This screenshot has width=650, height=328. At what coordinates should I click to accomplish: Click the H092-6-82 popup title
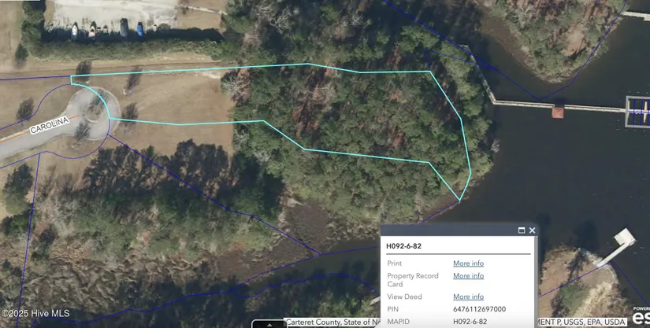coord(403,246)
